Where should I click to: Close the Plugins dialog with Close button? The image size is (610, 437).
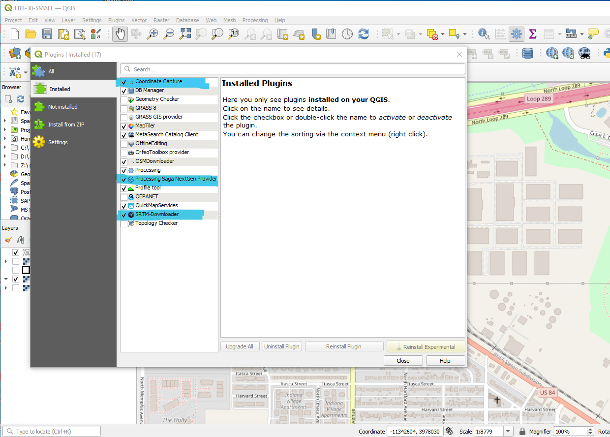coord(403,361)
